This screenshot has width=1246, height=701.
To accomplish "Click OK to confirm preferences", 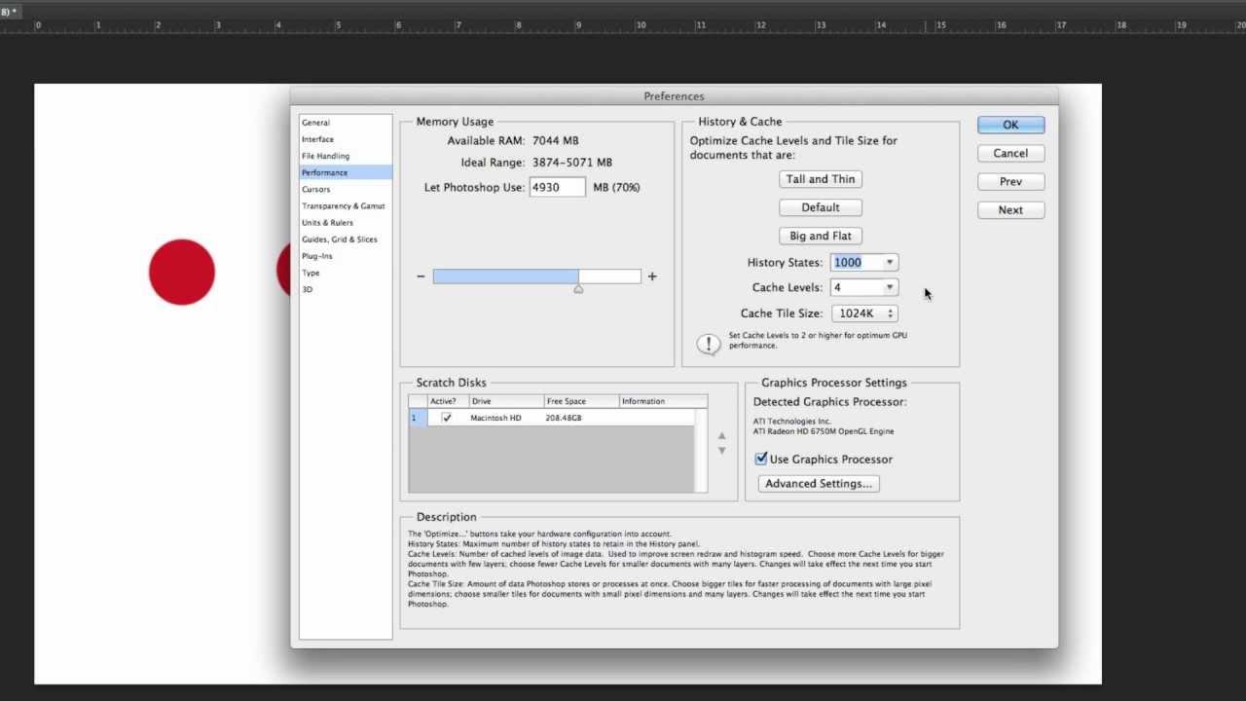I will click(x=1010, y=125).
